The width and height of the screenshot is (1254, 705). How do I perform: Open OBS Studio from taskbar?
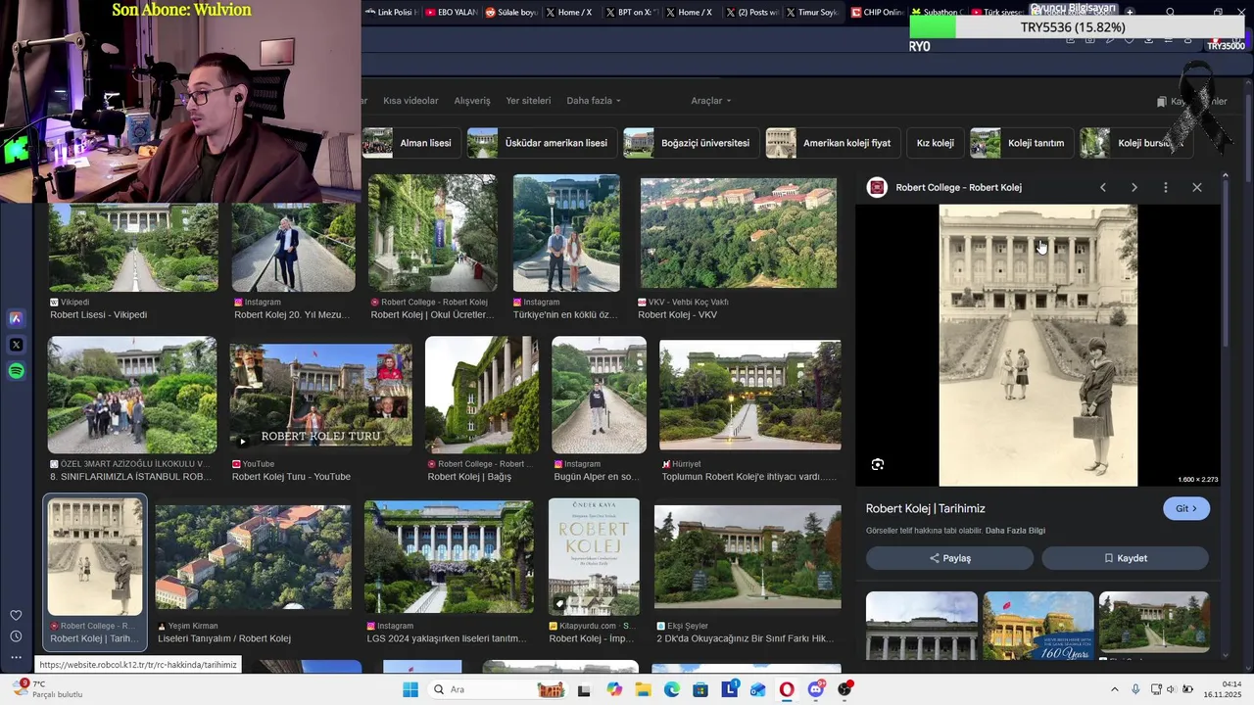[x=844, y=689]
